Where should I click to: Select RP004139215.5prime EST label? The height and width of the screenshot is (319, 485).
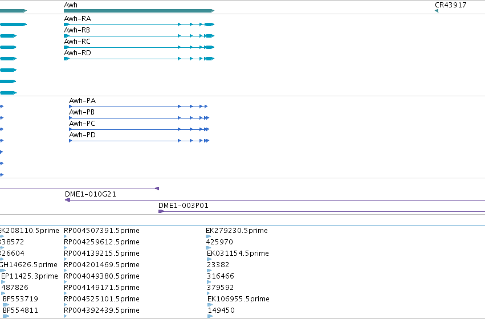[x=101, y=253]
